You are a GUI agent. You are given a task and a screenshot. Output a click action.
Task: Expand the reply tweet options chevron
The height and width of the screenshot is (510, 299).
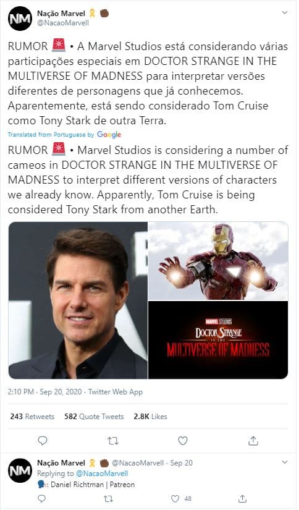click(285, 462)
